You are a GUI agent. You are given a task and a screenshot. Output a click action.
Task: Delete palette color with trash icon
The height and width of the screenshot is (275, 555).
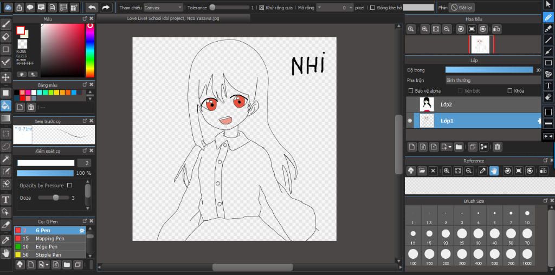tap(31, 107)
